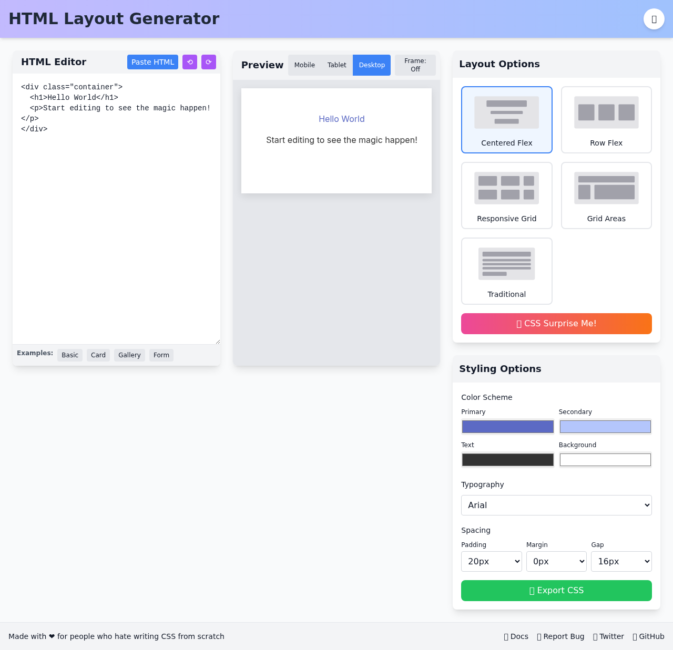Select the Responsive Grid layout thumbnail
The width and height of the screenshot is (673, 650).
point(506,195)
